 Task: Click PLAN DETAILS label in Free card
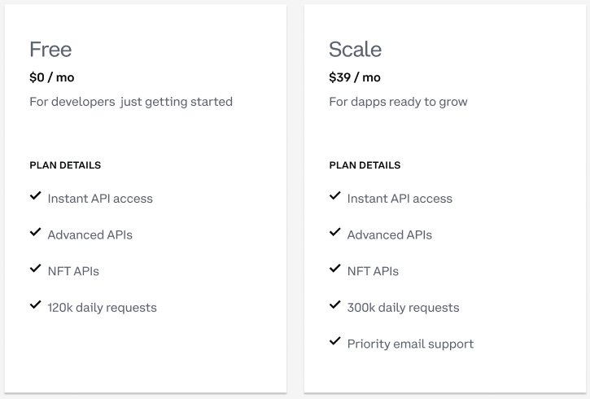point(65,165)
